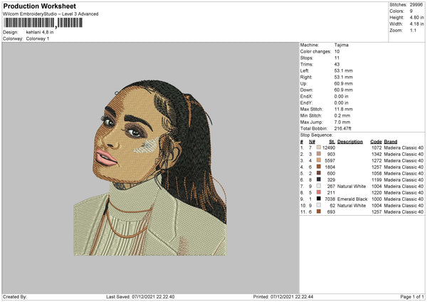
Task: Click the Zoom value 1:1
Action: click(x=413, y=30)
